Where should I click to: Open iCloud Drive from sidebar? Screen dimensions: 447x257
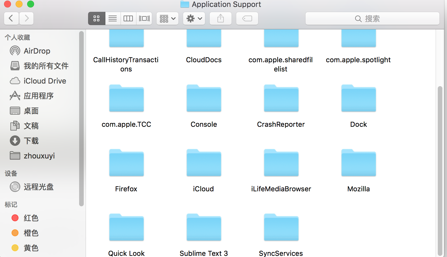click(x=44, y=81)
